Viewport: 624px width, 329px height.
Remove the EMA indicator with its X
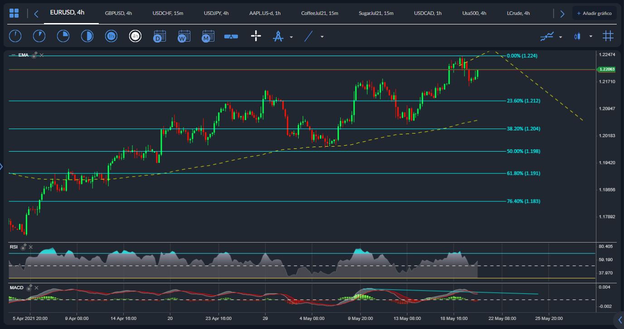click(x=41, y=55)
